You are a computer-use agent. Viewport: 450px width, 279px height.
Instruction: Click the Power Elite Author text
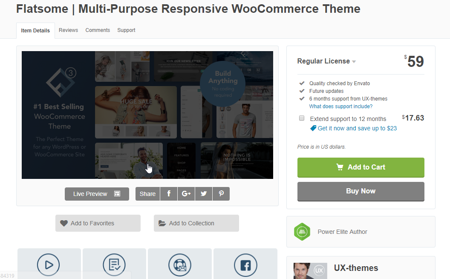pyautogui.click(x=342, y=232)
